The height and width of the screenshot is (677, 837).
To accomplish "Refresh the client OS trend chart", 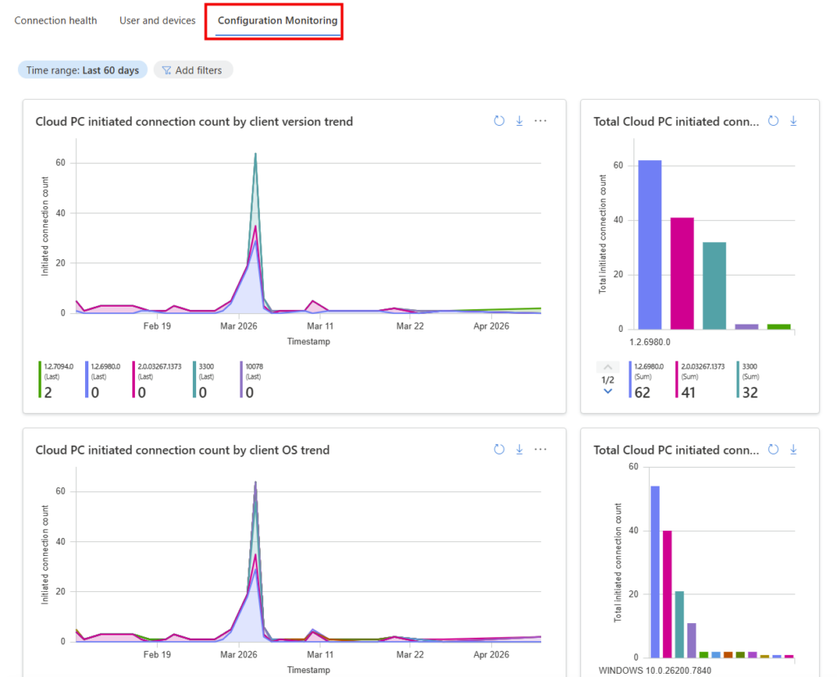I will click(499, 450).
